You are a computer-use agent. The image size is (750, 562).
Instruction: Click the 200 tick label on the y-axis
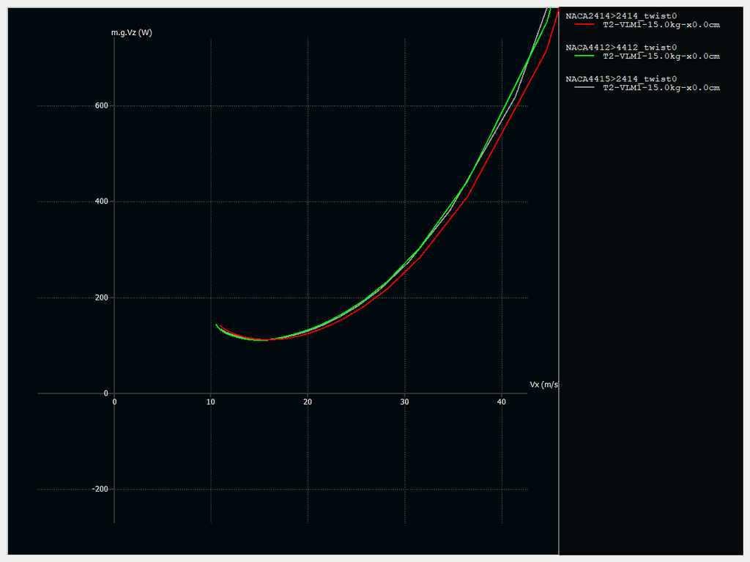101,297
